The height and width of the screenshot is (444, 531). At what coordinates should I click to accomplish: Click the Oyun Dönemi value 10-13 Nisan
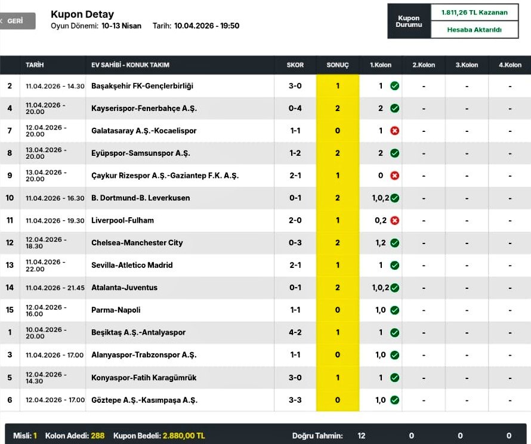coord(122,26)
